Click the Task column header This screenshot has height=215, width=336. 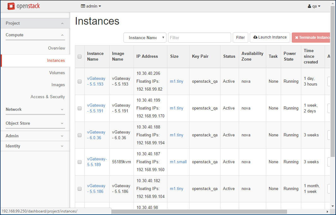[273, 56]
